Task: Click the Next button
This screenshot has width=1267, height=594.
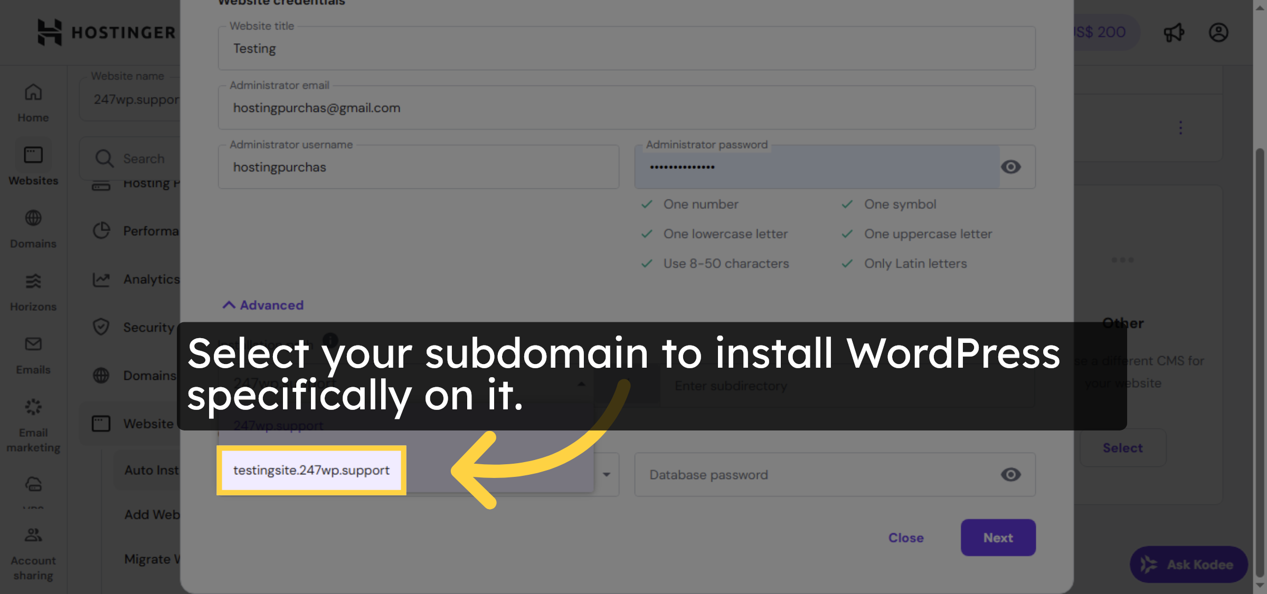Action: (998, 537)
